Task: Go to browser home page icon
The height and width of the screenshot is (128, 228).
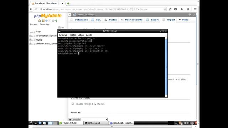Action: point(188,9)
